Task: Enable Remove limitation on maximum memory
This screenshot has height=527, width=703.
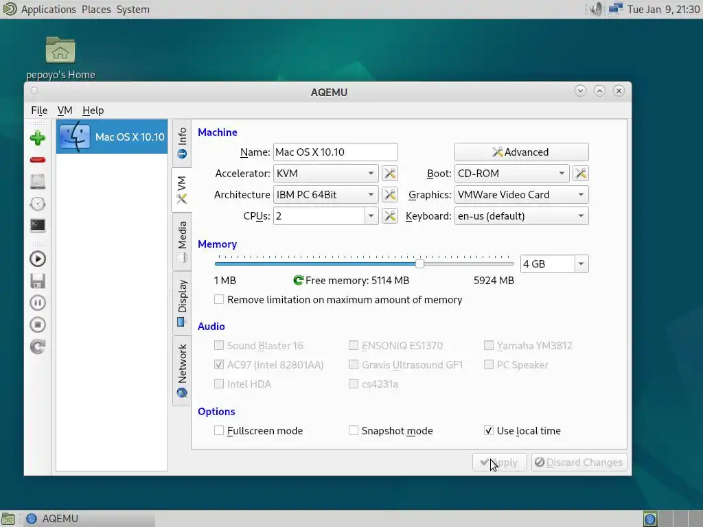Action: 219,299
